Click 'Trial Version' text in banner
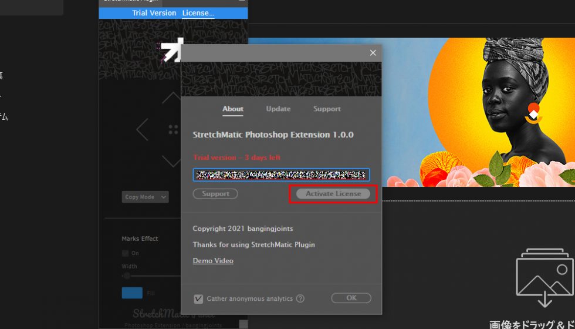This screenshot has width=575, height=329. [154, 13]
